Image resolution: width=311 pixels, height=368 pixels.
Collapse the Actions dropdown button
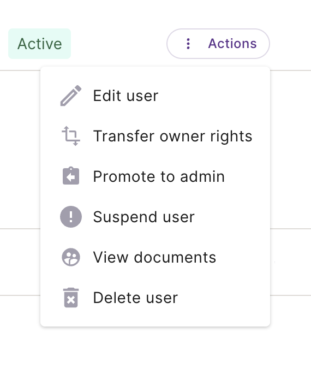coord(218,44)
